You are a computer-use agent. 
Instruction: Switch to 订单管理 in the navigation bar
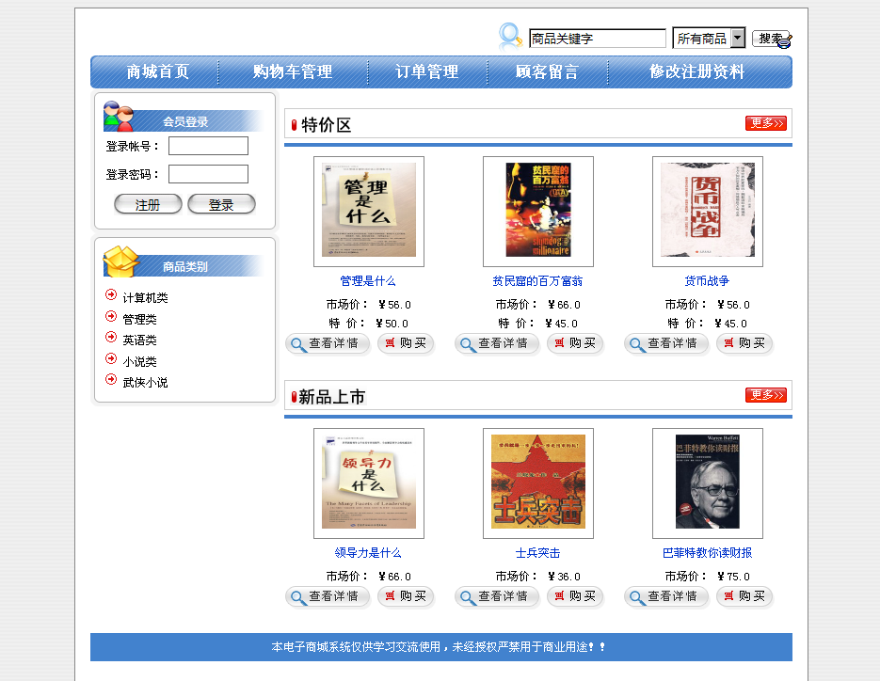pyautogui.click(x=425, y=71)
